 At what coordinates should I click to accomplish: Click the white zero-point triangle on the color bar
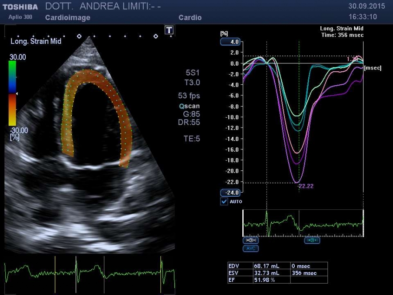pyautogui.click(x=17, y=94)
